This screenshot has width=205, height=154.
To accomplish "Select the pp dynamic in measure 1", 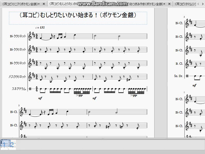I will point(81,95).
